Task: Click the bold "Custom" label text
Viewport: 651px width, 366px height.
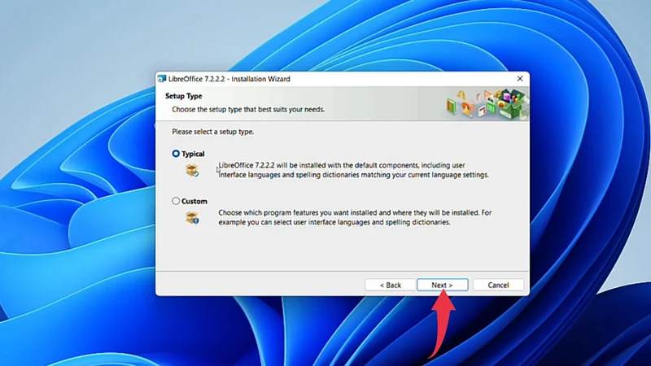Action: point(194,201)
